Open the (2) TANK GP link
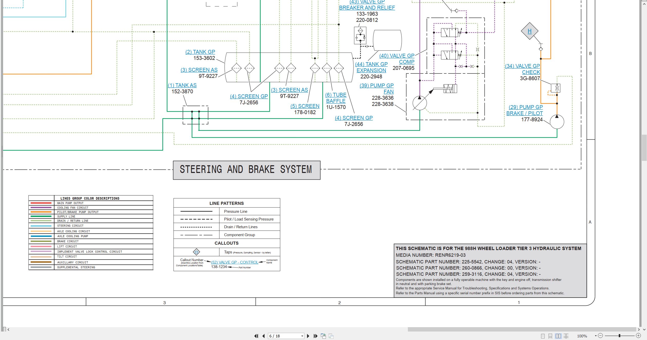The width and height of the screenshot is (647, 340). pyautogui.click(x=200, y=52)
